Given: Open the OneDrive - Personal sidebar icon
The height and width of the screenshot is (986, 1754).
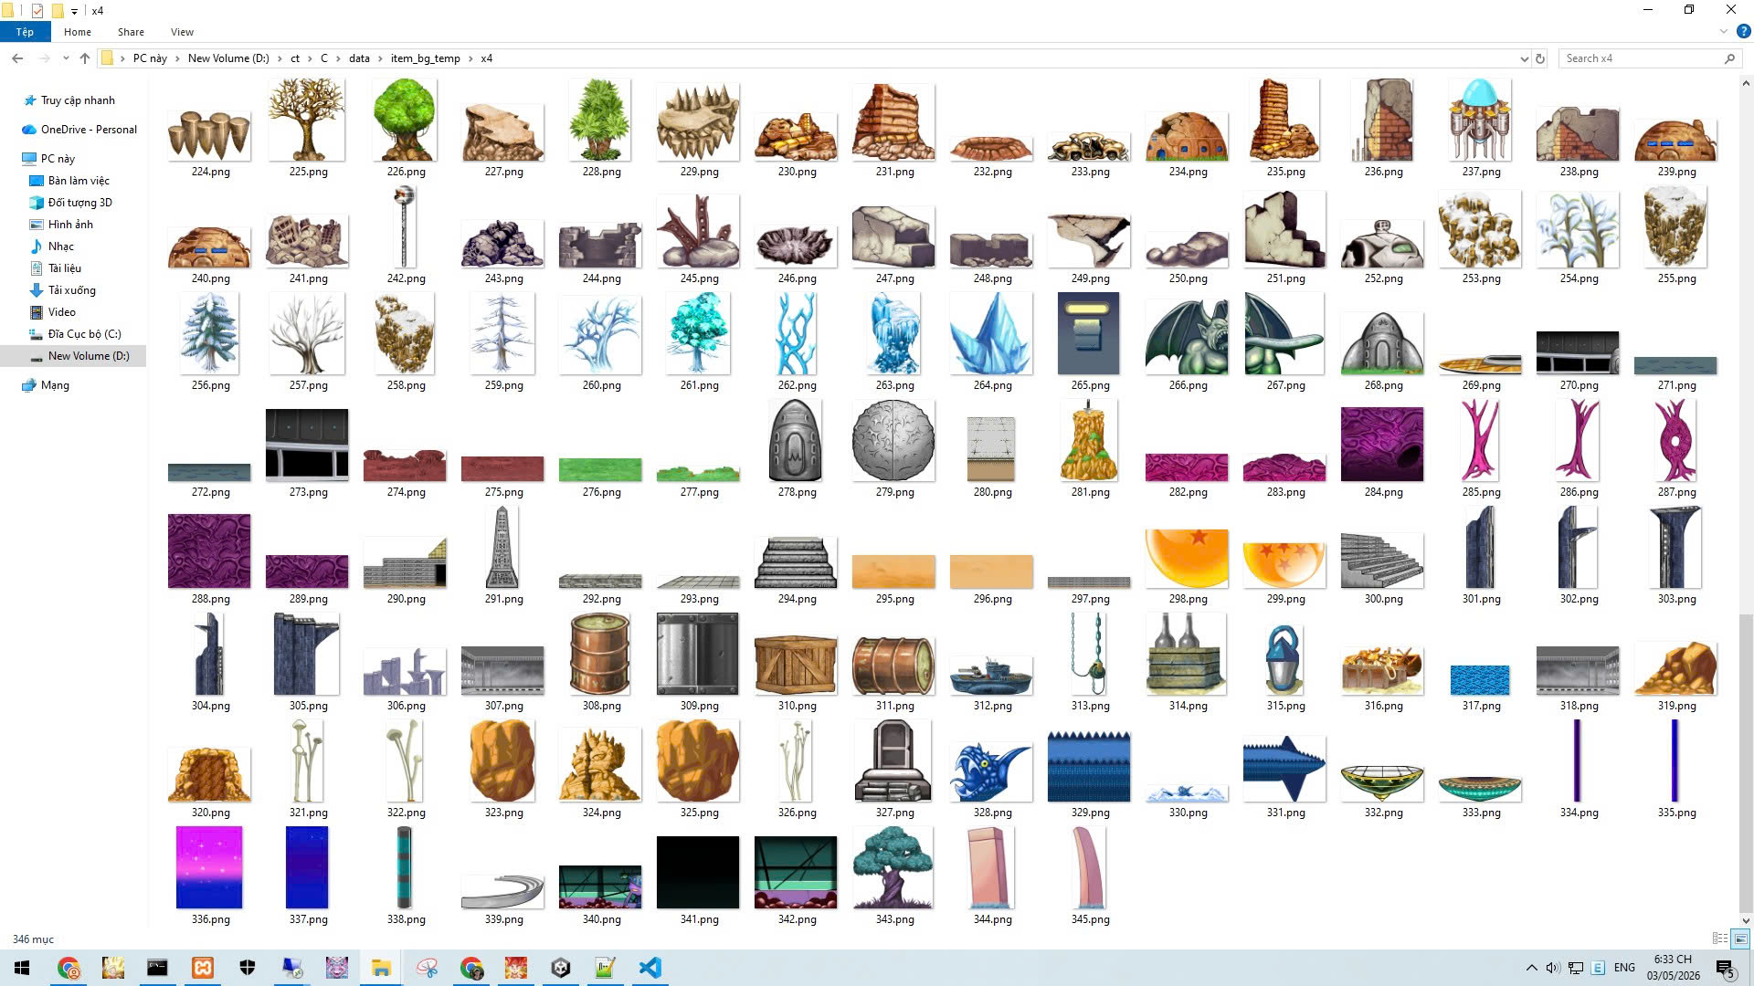Looking at the screenshot, I should click(29, 130).
